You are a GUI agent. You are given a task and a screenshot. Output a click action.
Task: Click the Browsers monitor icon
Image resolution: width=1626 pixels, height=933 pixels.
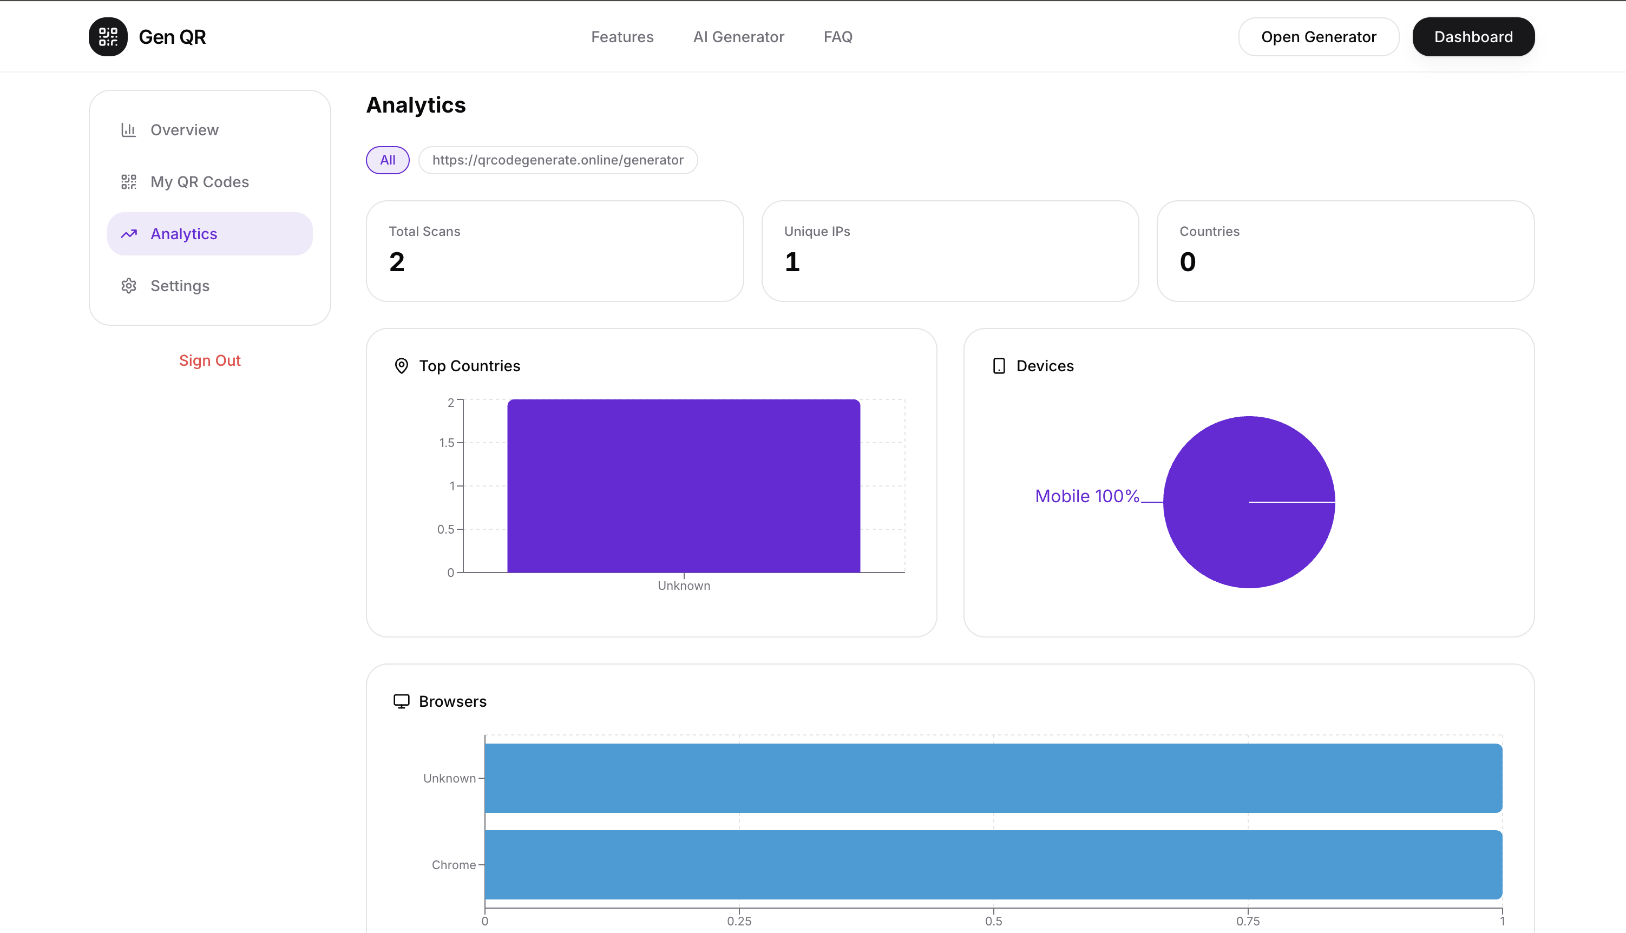(x=401, y=701)
